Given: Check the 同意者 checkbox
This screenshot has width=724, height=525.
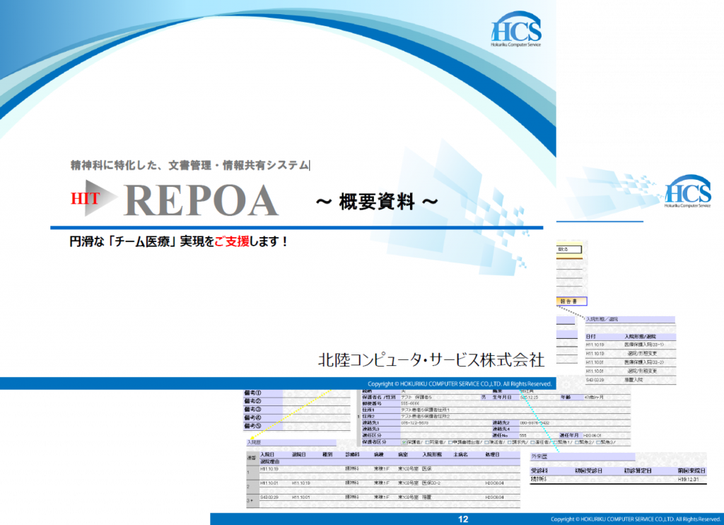Looking at the screenshot, I should click(426, 443).
